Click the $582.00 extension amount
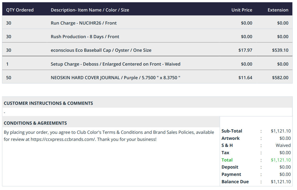Image resolution: width=297 pixels, height=190 pixels. coord(280,78)
